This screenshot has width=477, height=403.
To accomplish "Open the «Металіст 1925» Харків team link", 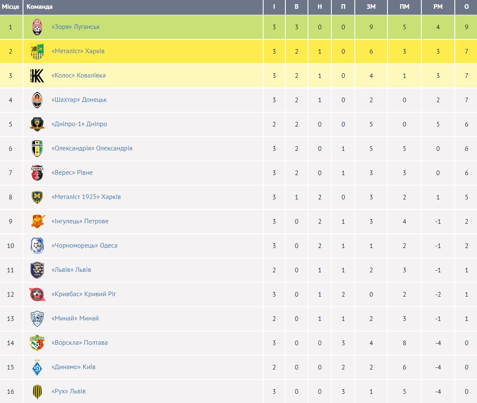I will [86, 197].
